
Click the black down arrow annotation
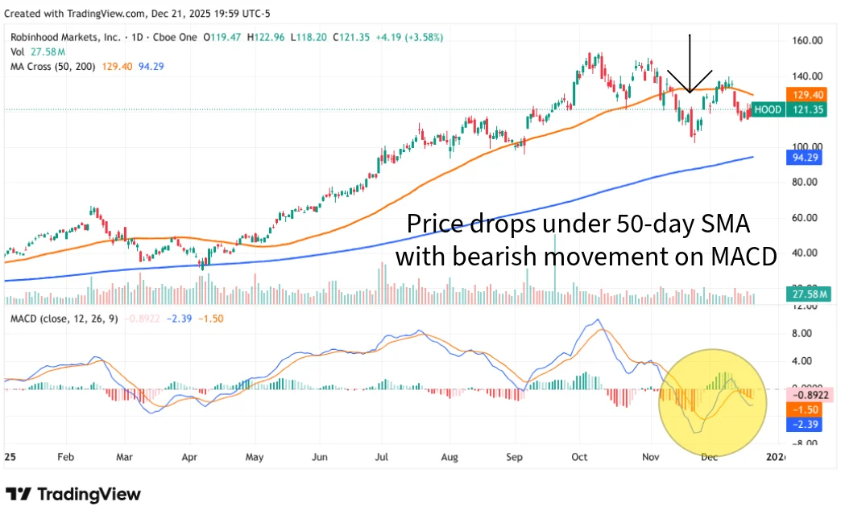coord(689,66)
